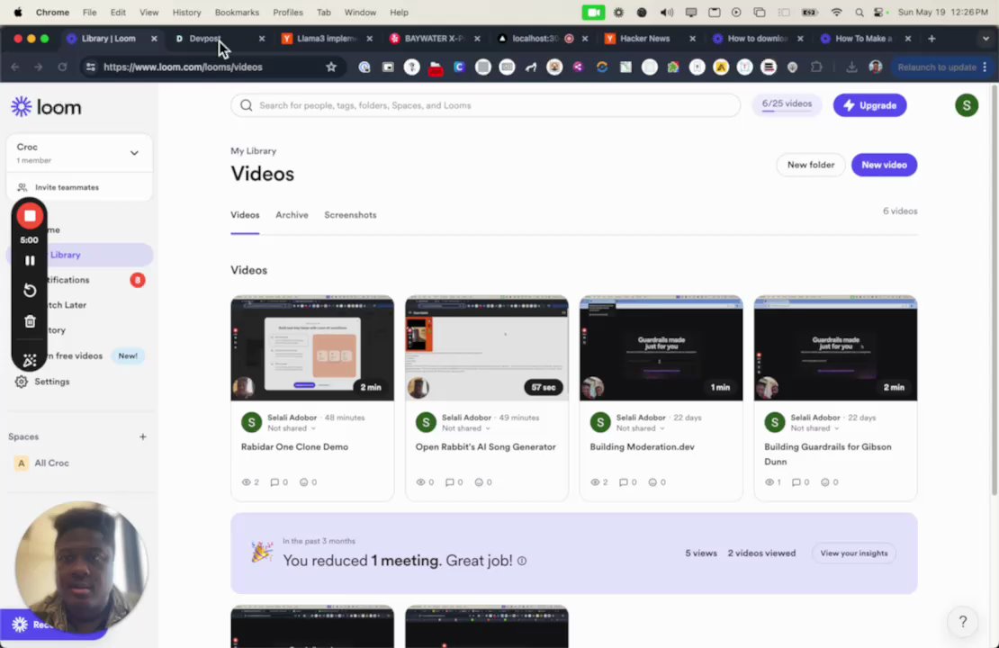
Task: Click views eye icon on Rabidar One Clone Demo
Action: click(246, 482)
